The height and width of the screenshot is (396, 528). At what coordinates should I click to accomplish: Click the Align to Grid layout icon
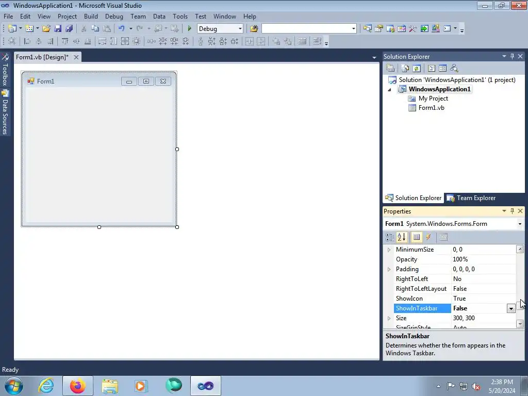point(12,41)
